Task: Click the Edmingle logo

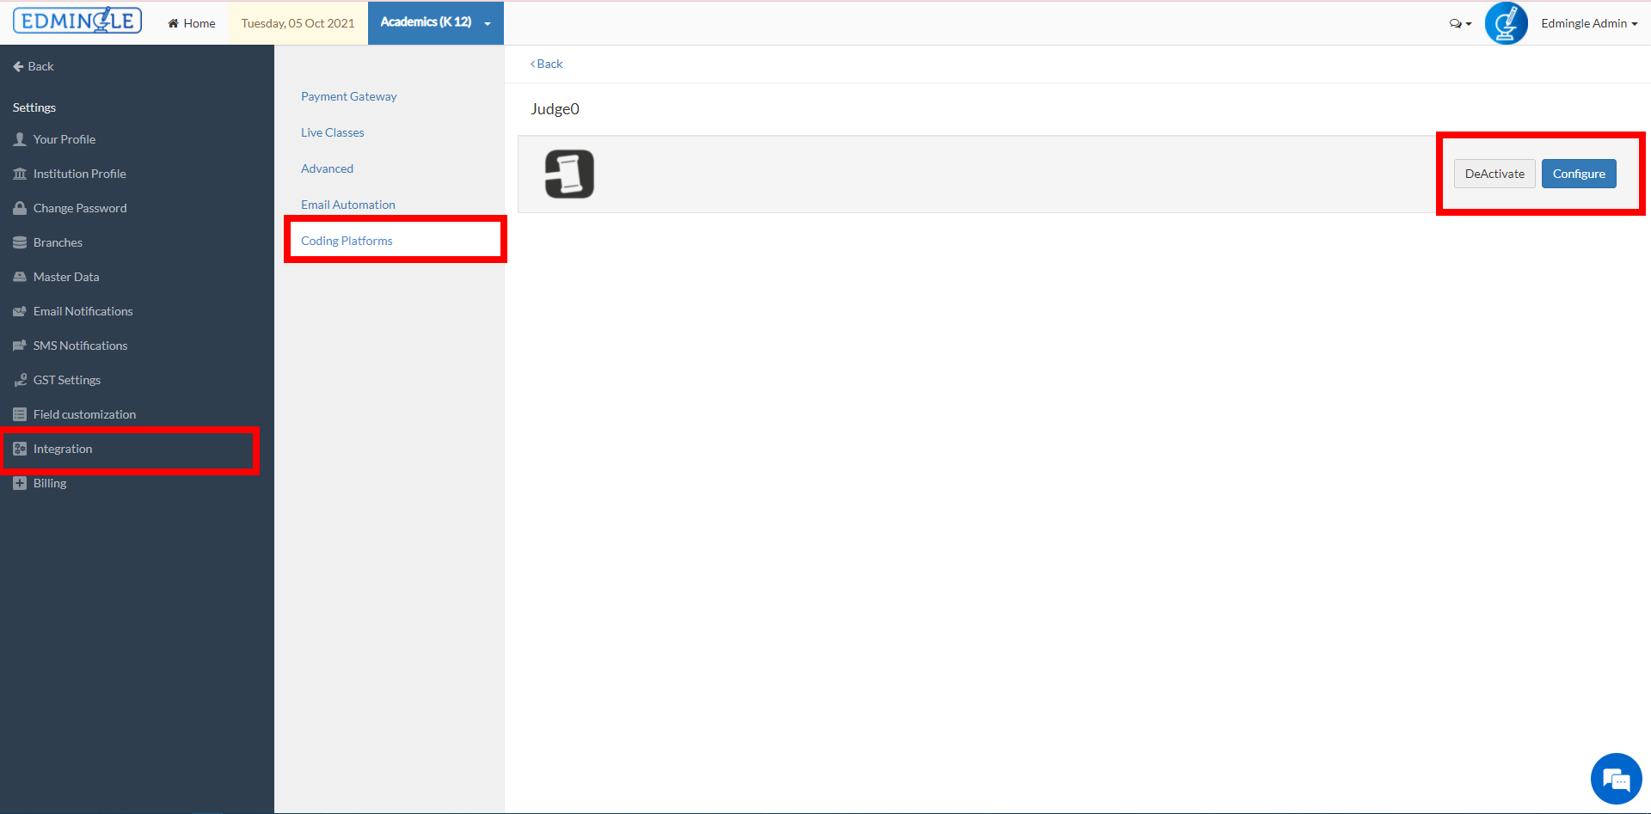Action: coord(77,21)
